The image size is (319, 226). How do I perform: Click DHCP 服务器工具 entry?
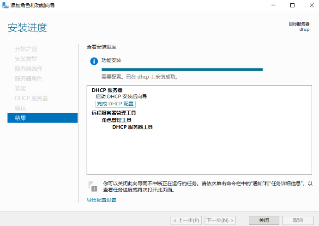coord(132,127)
